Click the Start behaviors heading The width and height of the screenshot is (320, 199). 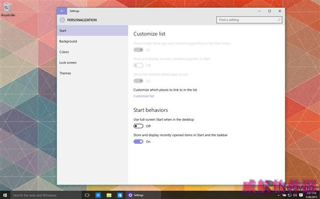pos(150,110)
